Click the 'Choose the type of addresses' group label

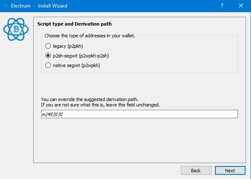(x=90, y=36)
